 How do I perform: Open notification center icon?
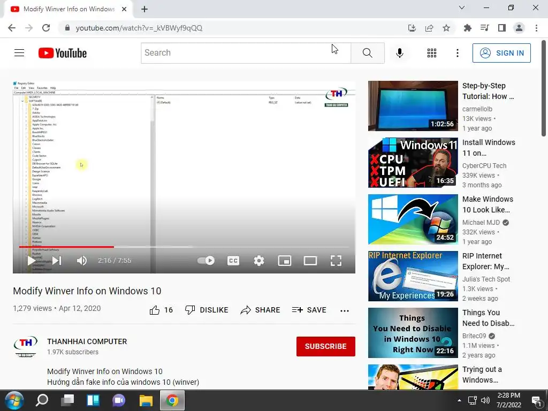click(536, 401)
